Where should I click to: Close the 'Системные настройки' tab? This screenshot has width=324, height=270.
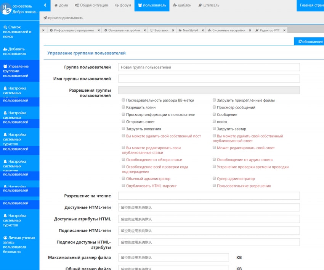(x=250, y=30)
